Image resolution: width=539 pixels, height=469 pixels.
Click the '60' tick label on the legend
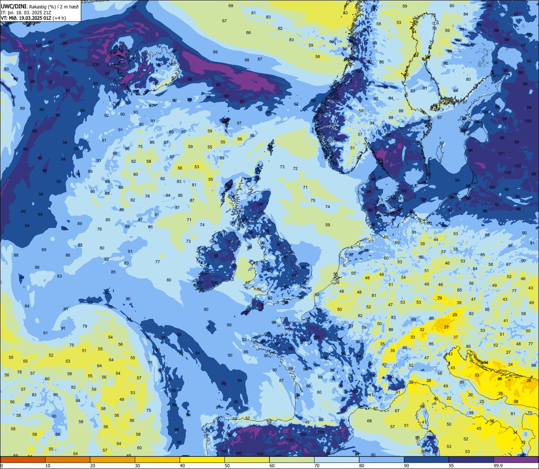(272, 466)
